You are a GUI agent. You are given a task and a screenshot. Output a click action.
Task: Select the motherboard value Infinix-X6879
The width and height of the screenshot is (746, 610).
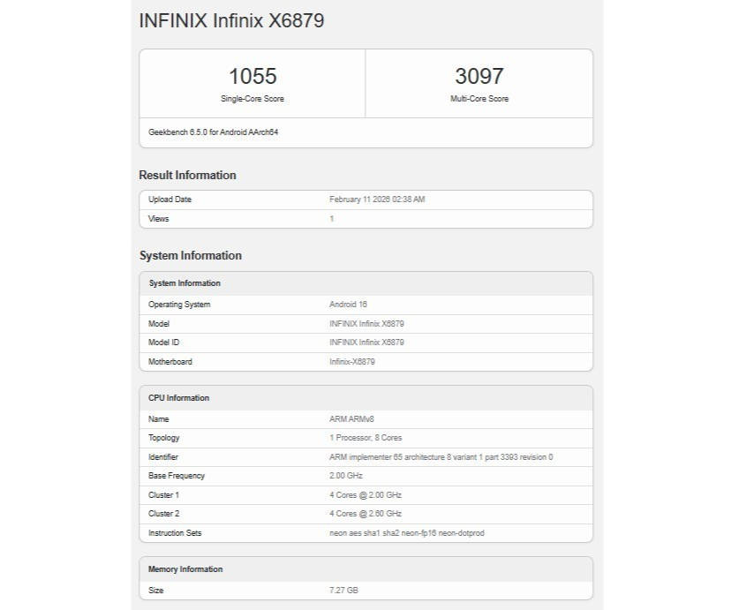coord(352,362)
